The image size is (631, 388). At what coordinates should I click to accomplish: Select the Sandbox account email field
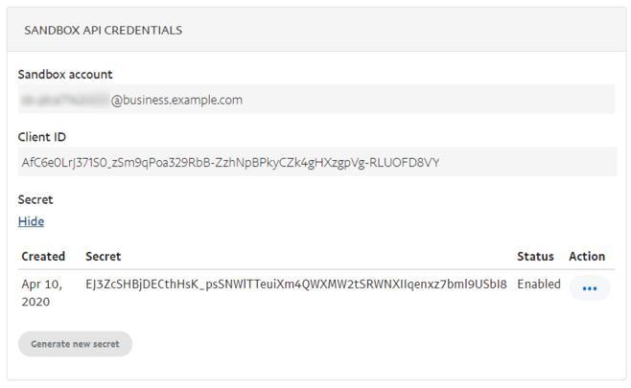[316, 100]
